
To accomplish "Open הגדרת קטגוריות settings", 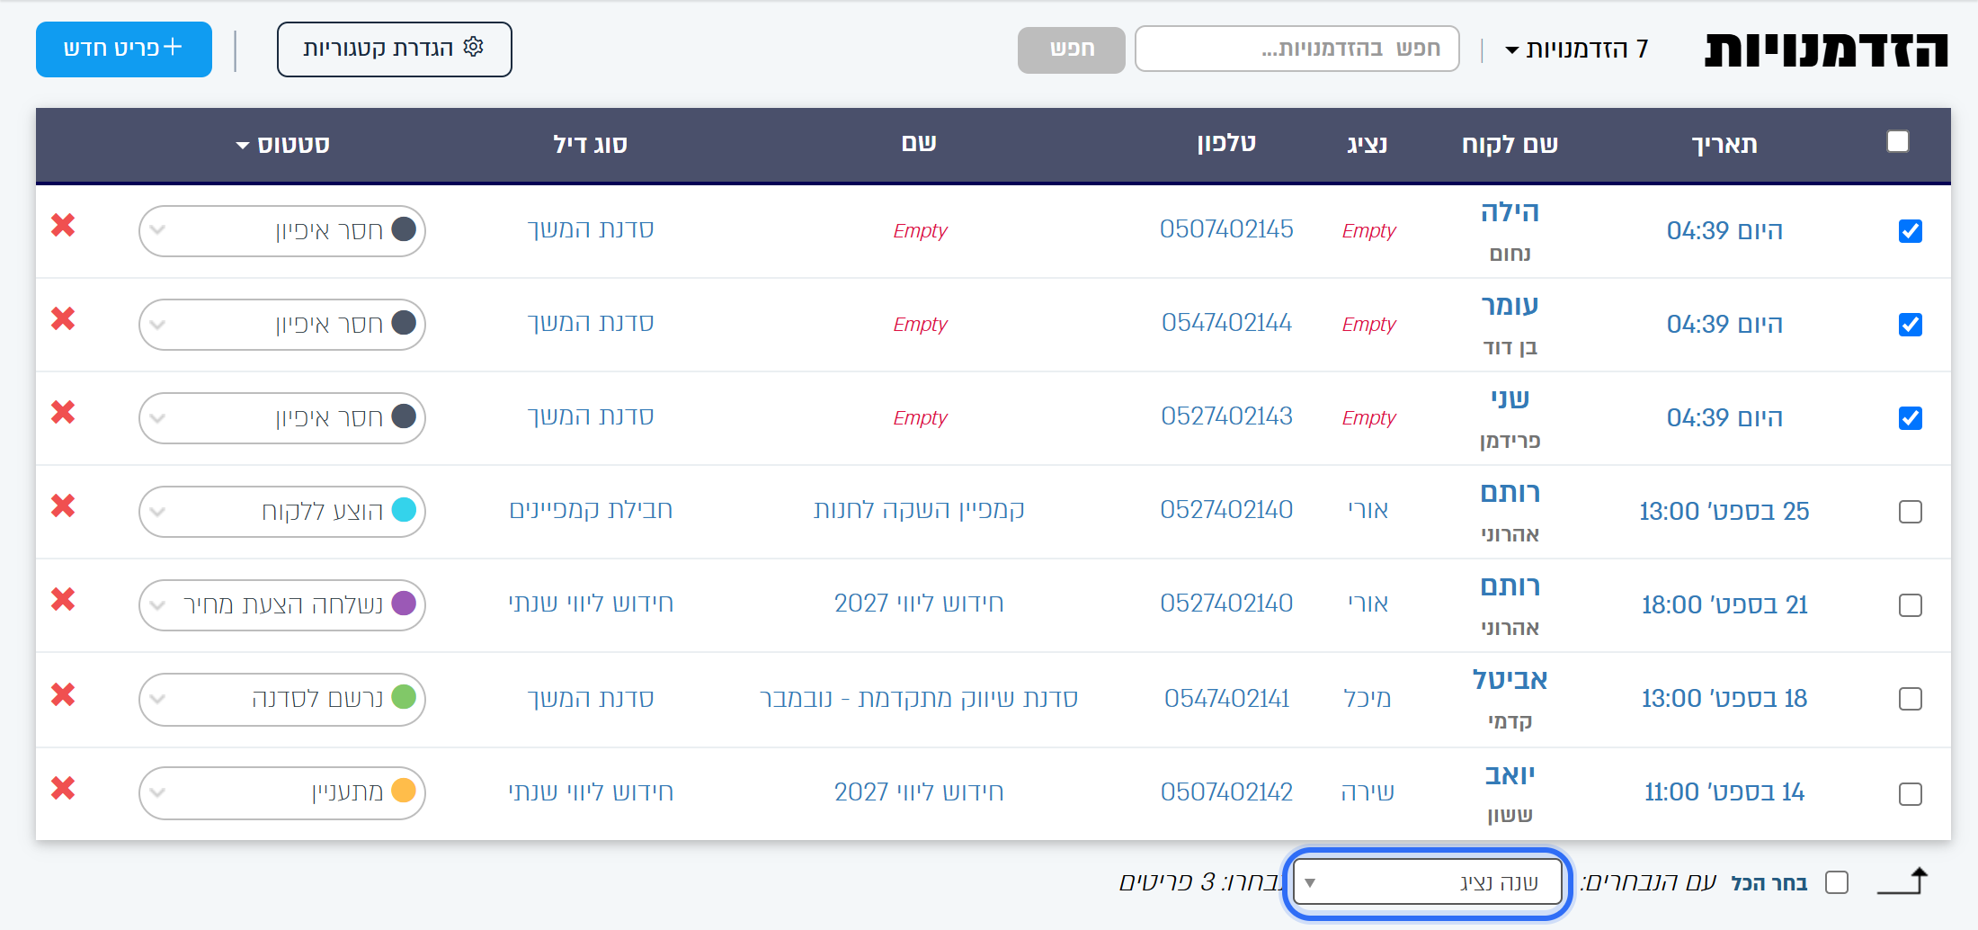I will coord(395,49).
